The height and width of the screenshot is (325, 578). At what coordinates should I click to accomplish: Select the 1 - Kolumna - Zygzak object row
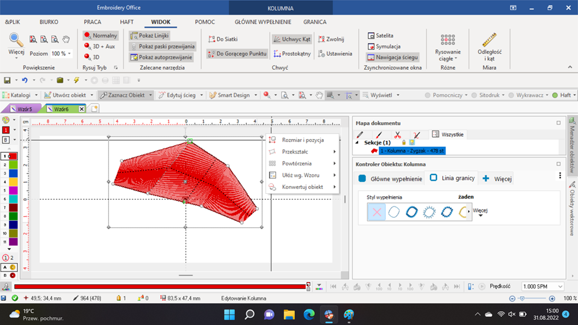pos(411,150)
